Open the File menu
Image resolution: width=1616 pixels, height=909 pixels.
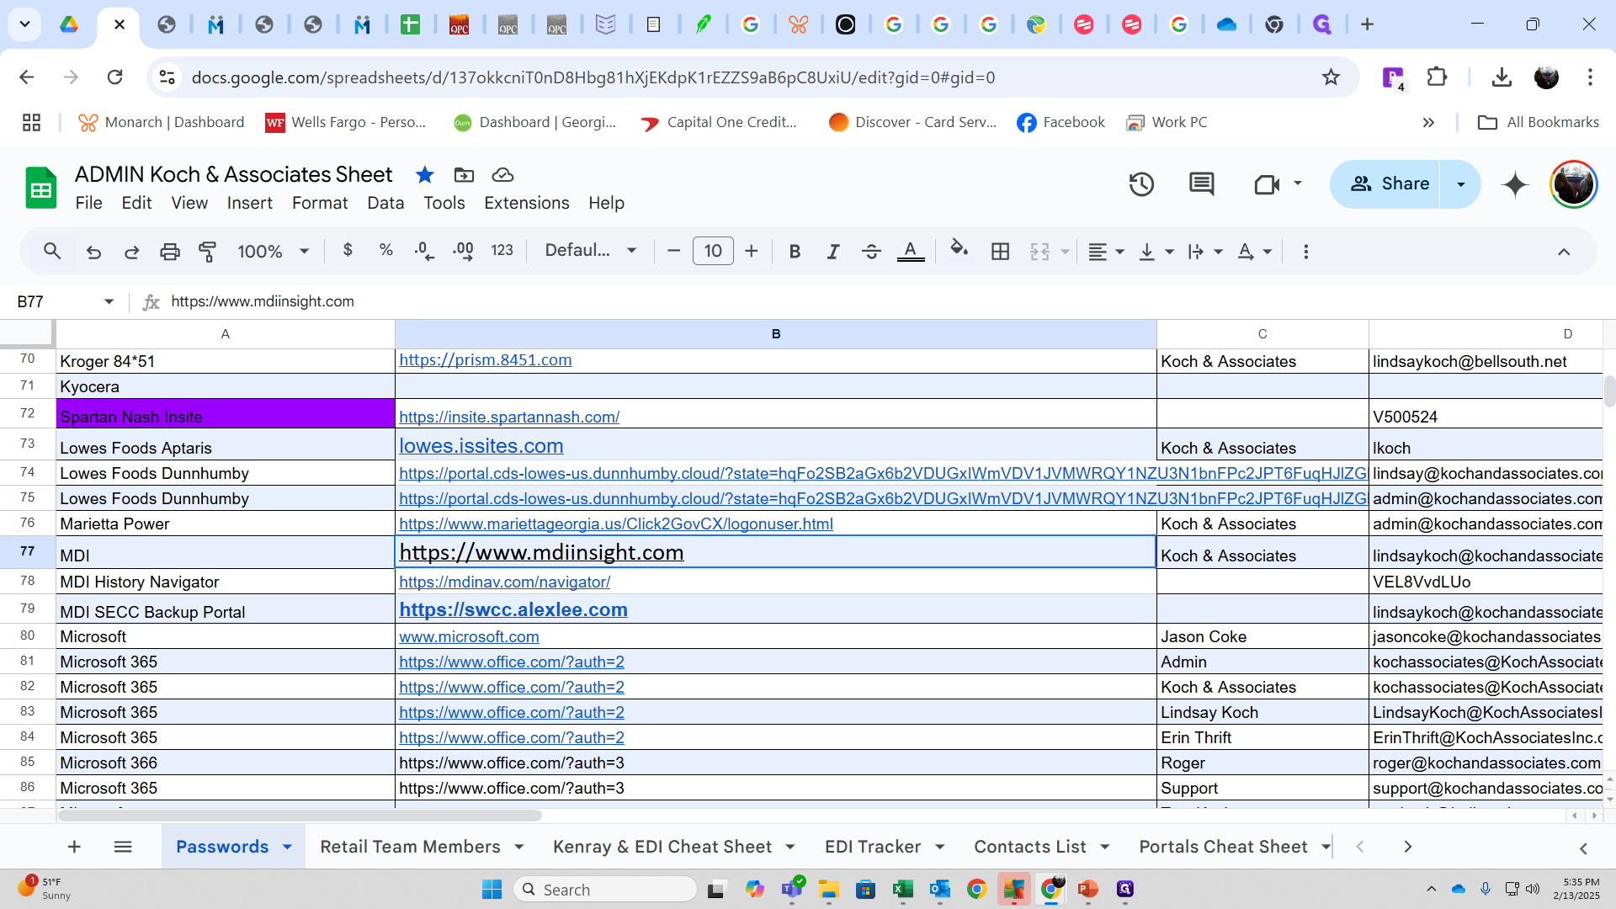(88, 203)
